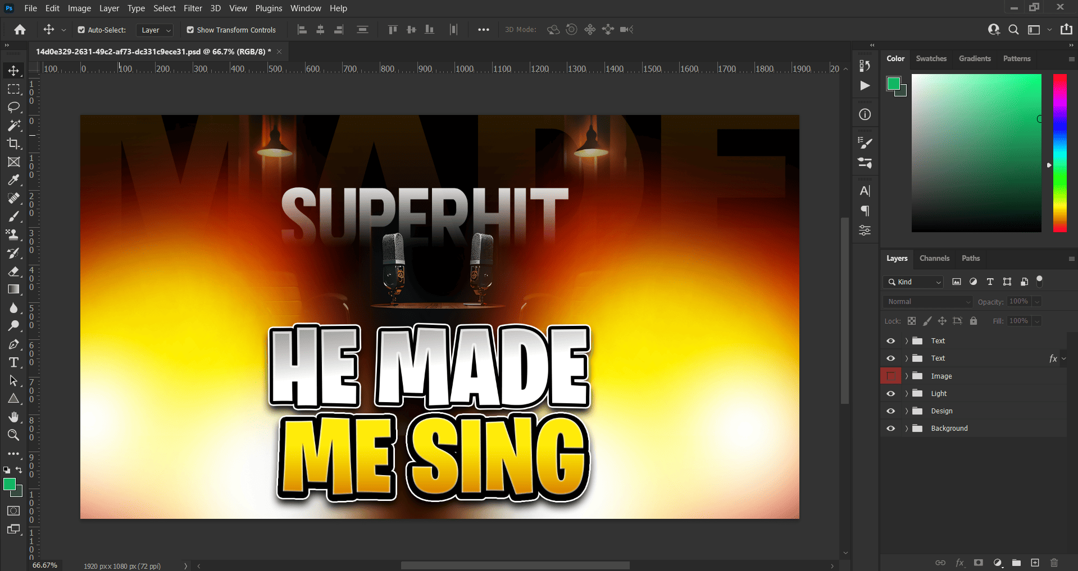
Task: Hide the Background layer group
Action: [890, 429]
